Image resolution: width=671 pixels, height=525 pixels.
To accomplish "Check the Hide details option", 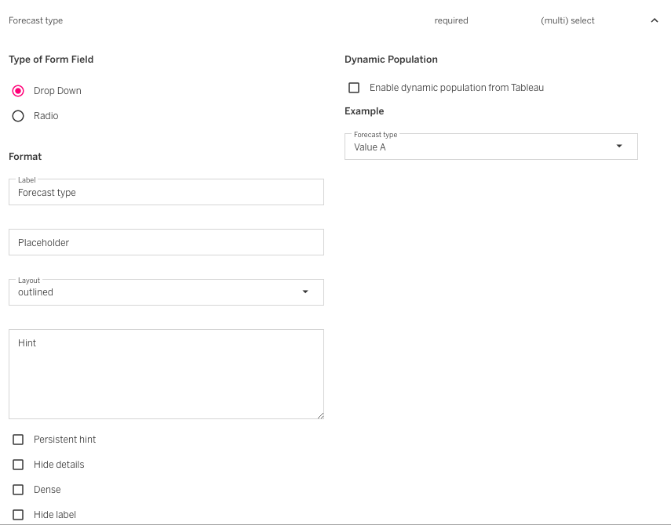I will 18,465.
